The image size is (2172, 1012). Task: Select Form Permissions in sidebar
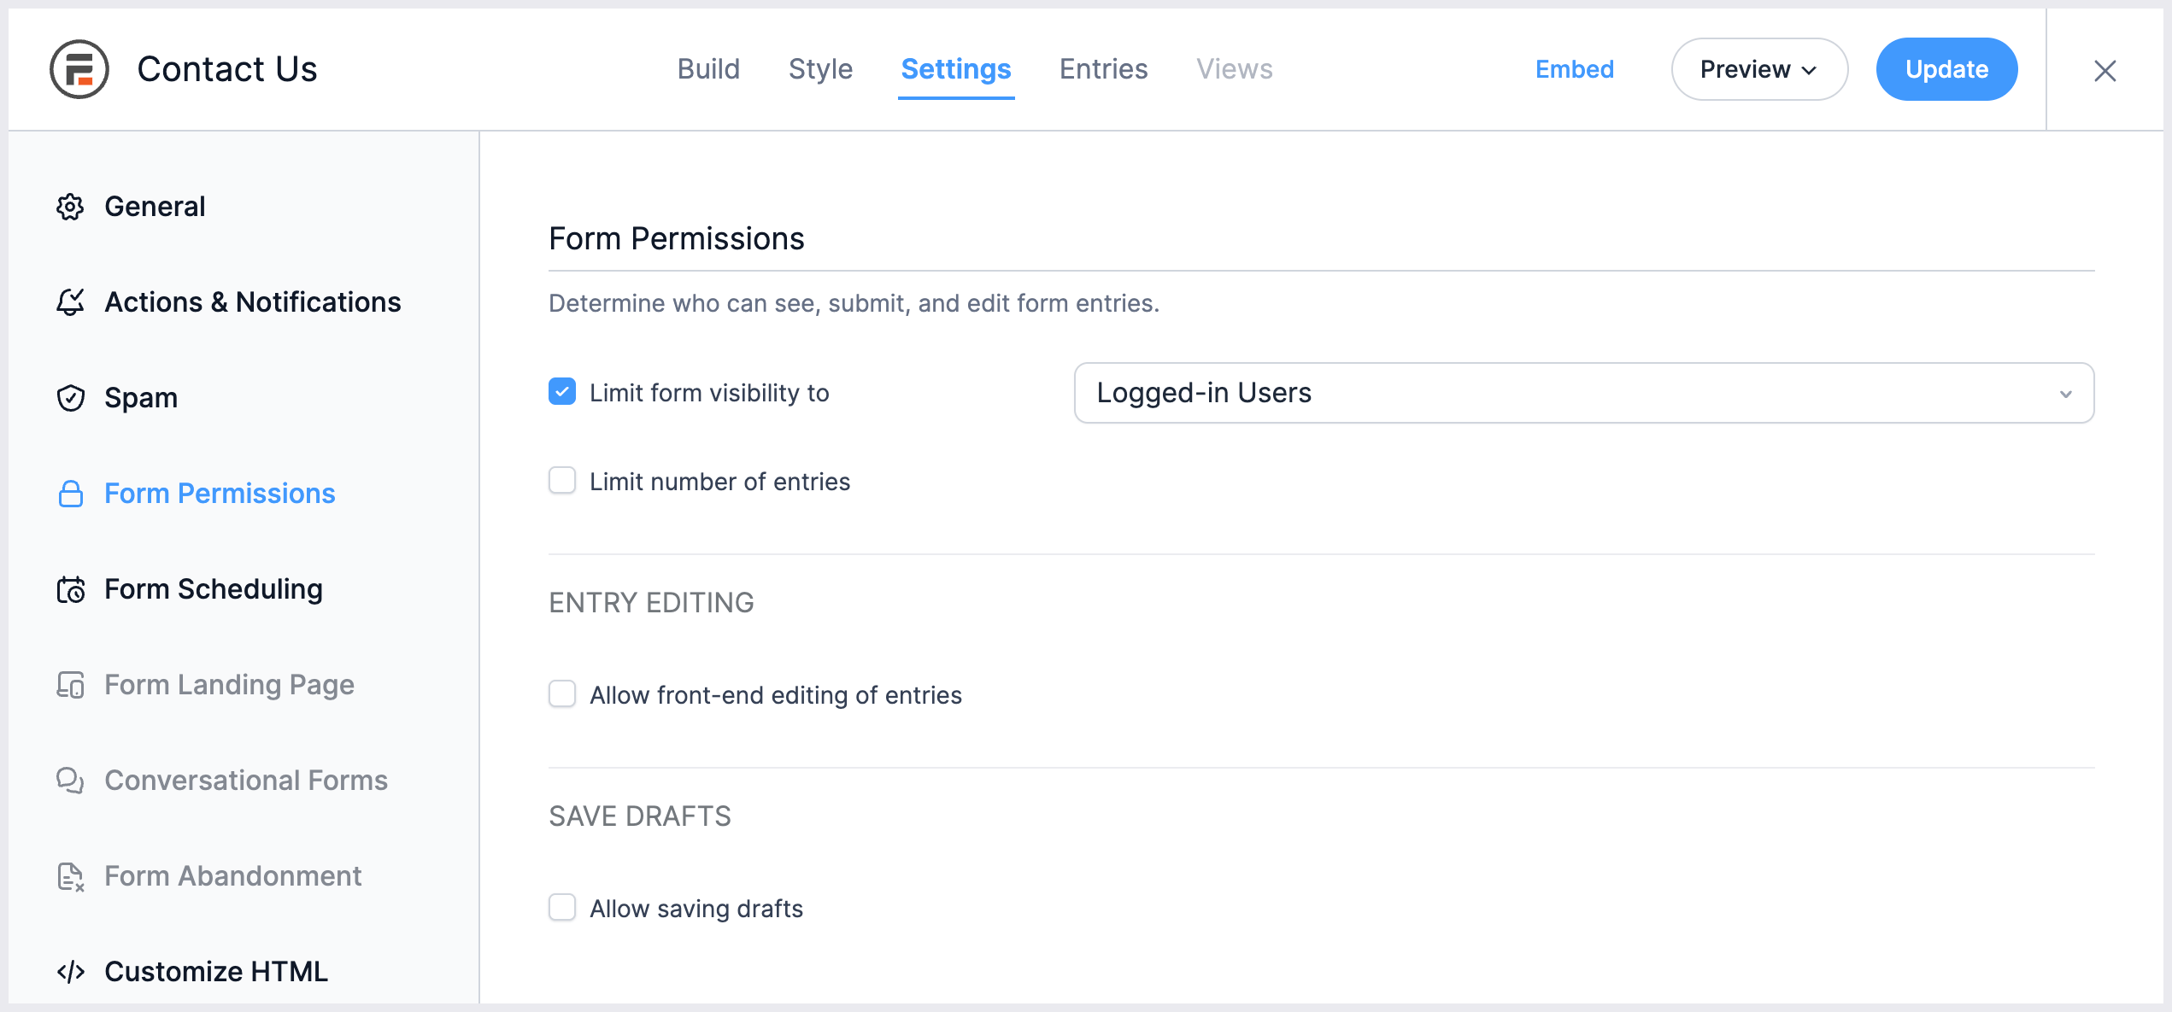pos(220,494)
